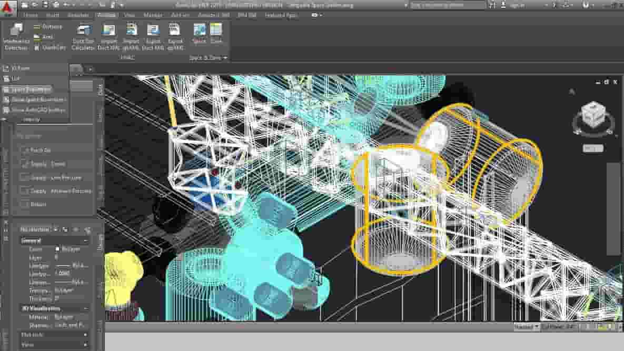Image resolution: width=624 pixels, height=351 pixels.
Task: Click the Open file quick access icon
Action: (x=35, y=5)
